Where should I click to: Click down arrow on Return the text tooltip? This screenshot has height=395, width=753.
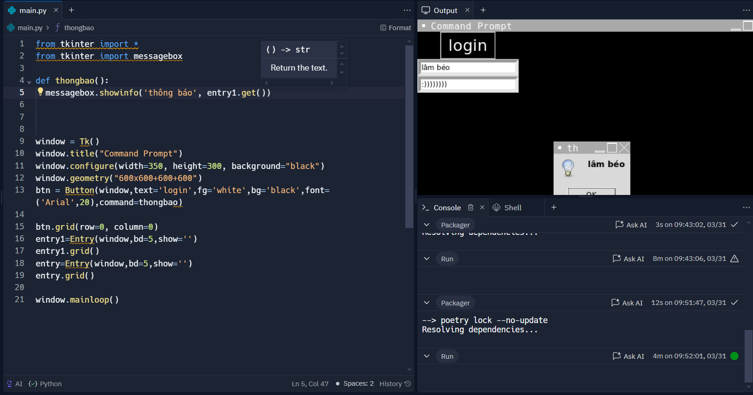click(x=342, y=73)
